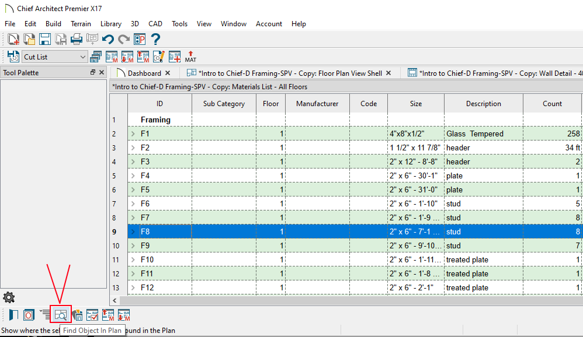583x337 pixels.
Task: Click the Find Object In Plan icon
Action: click(61, 315)
